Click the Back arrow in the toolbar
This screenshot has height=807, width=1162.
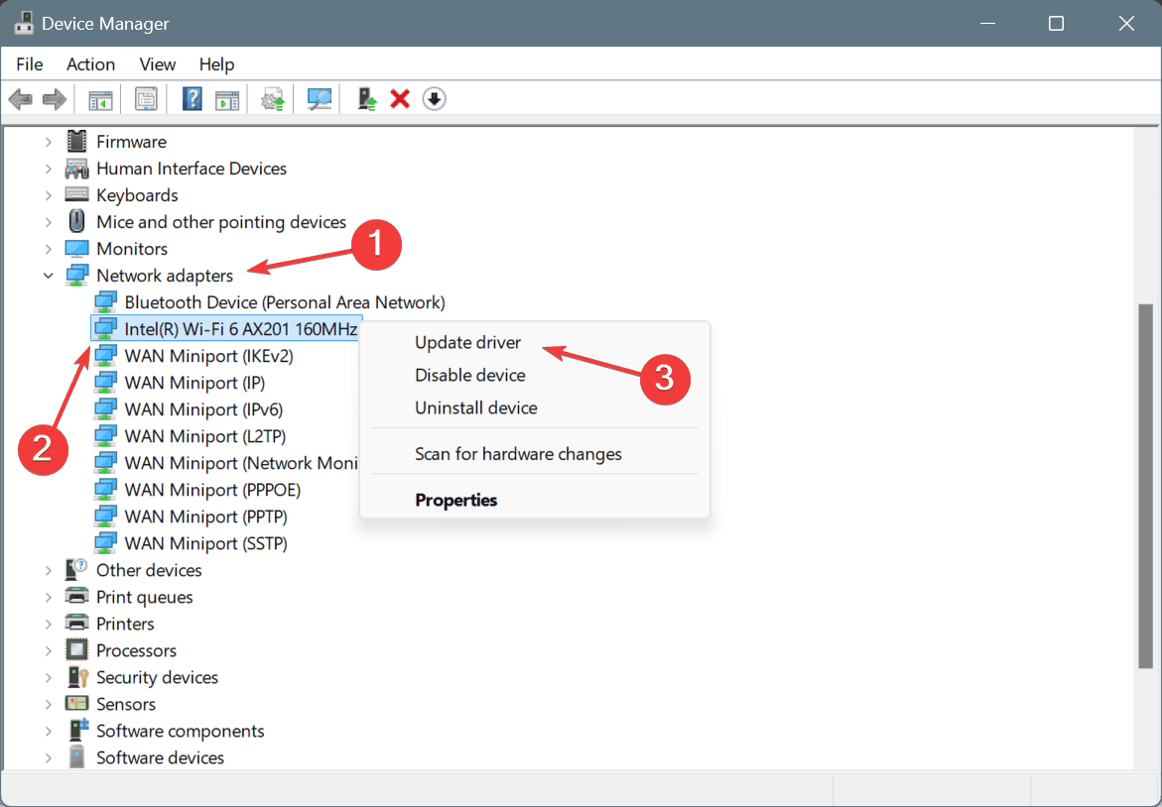pos(21,99)
